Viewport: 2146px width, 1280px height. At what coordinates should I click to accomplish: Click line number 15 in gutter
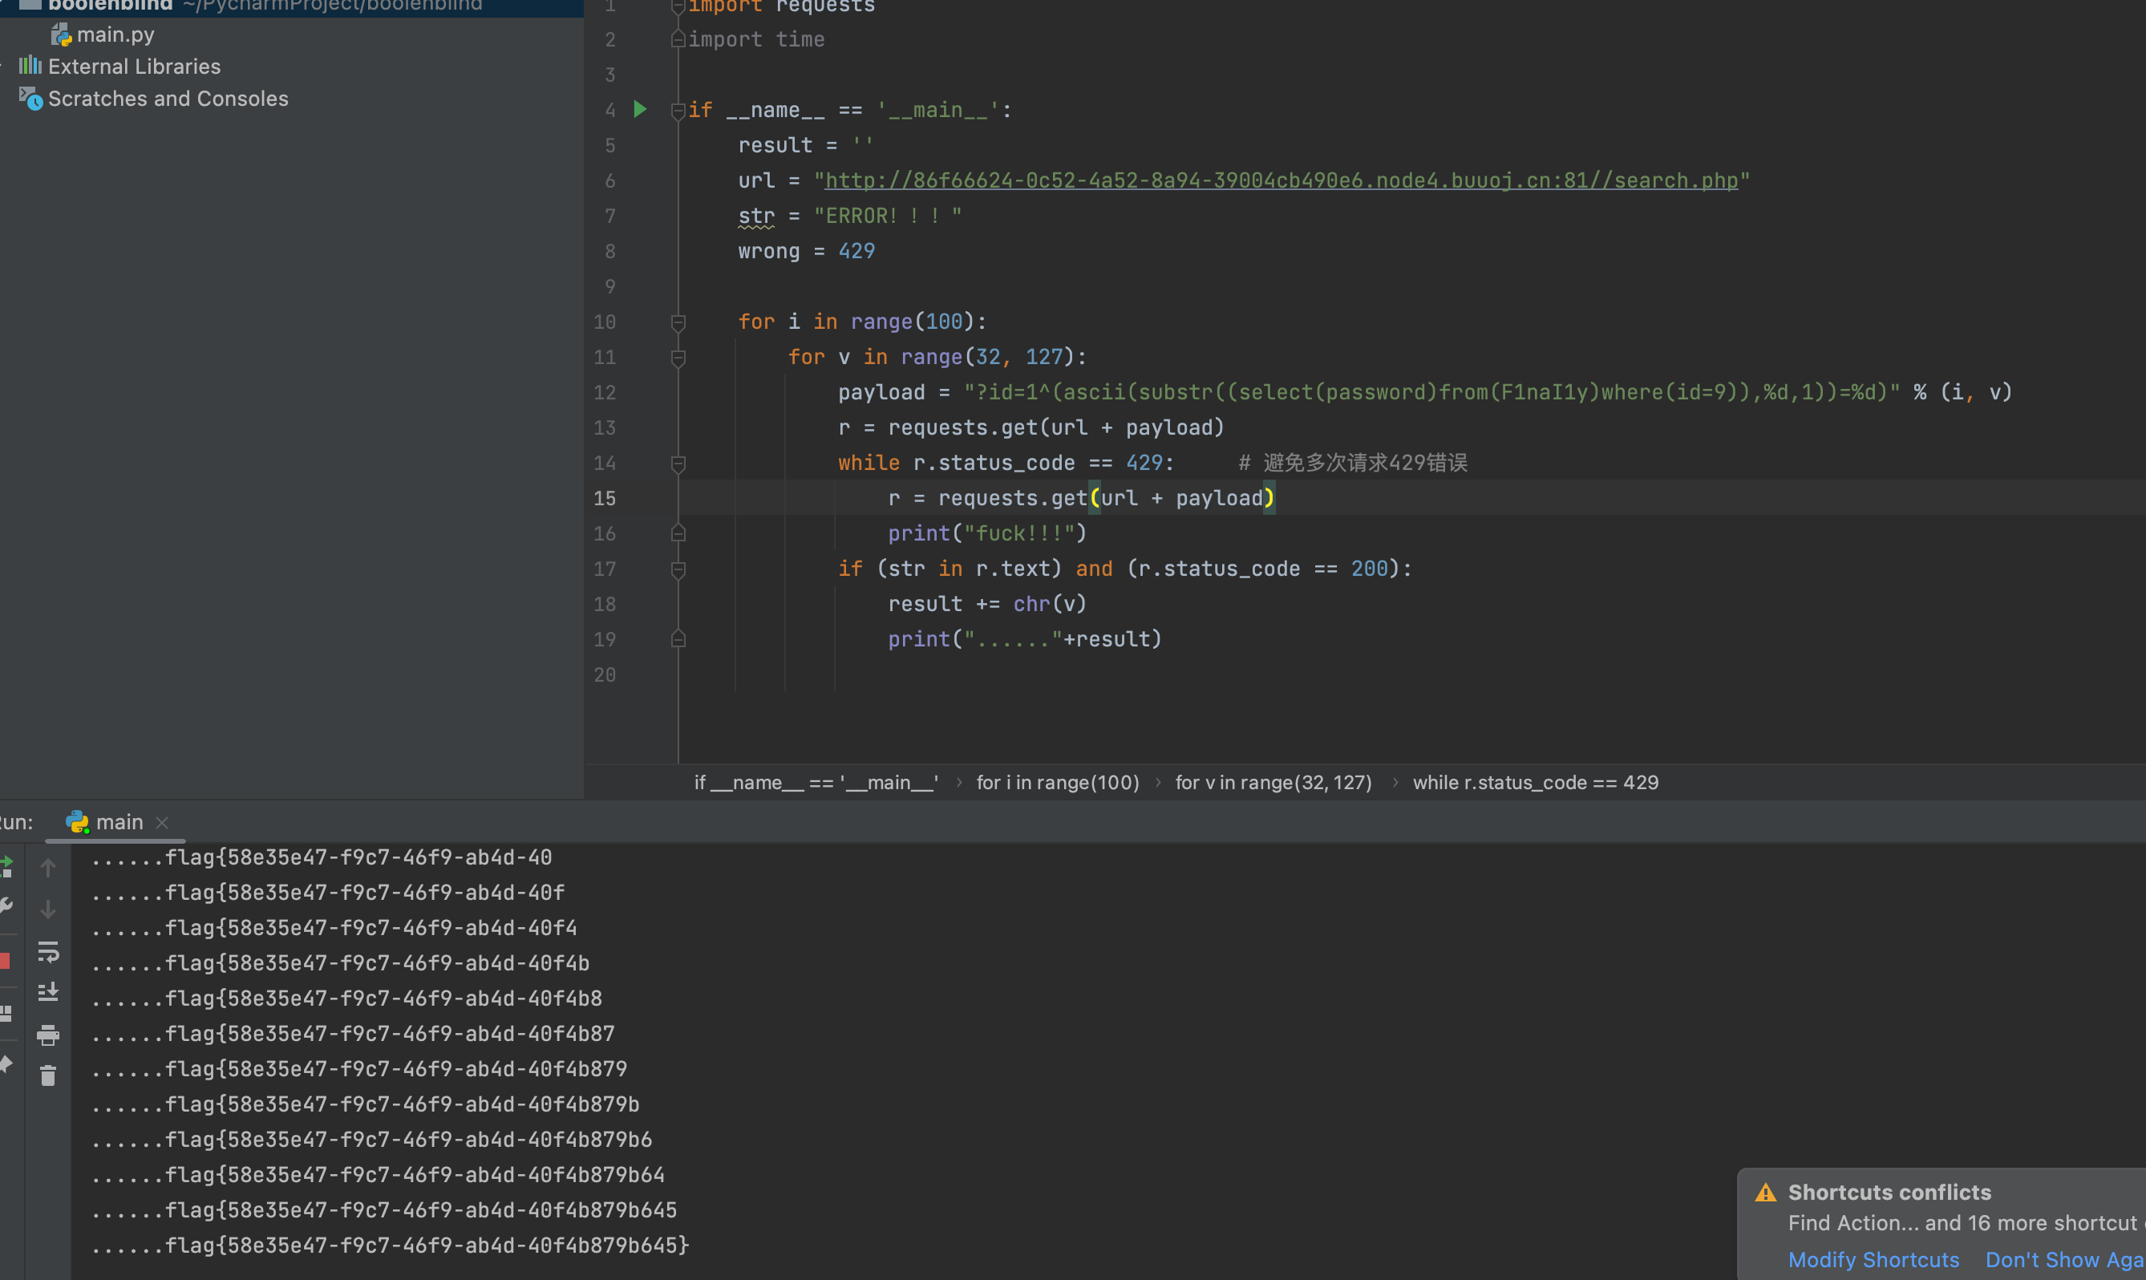(x=605, y=499)
